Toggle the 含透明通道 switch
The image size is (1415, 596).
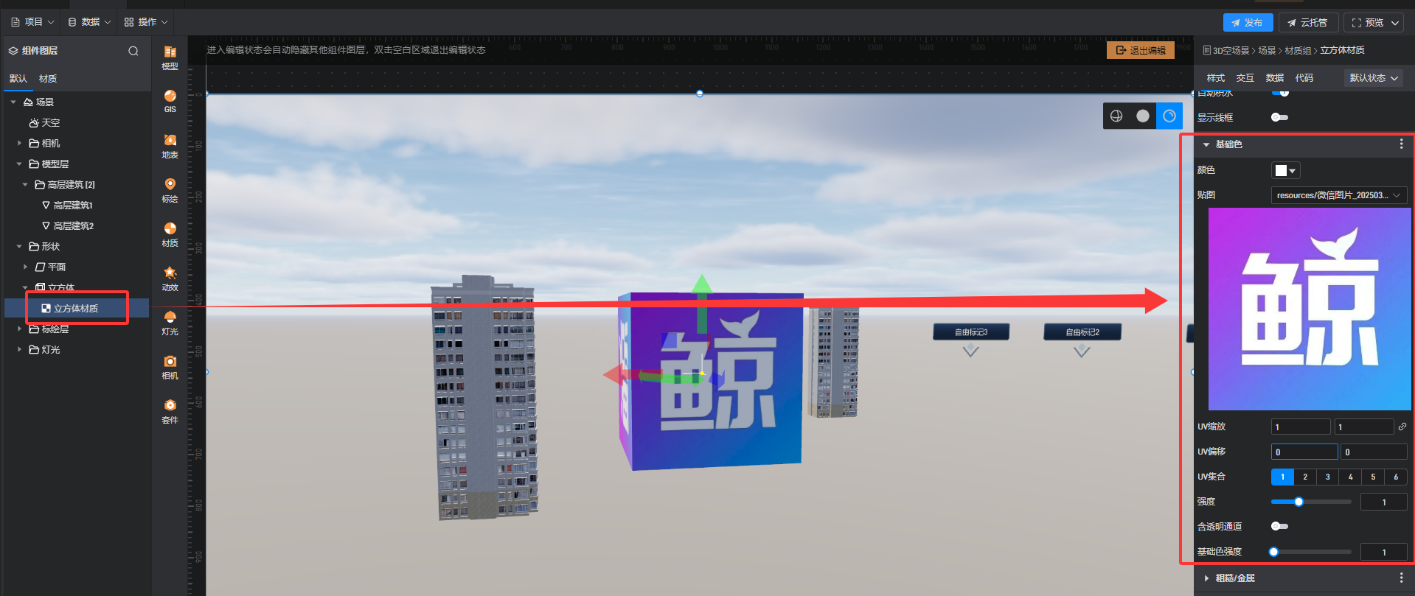pos(1279,526)
